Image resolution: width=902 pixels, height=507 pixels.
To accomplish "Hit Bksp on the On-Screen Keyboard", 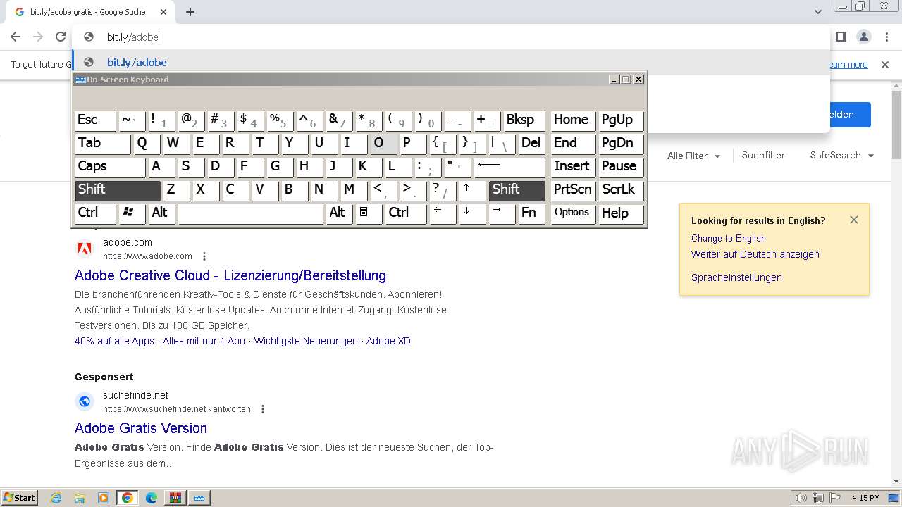I will pos(524,120).
